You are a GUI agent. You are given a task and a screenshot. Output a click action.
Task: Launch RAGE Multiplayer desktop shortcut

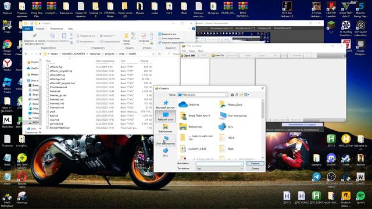tap(7, 200)
